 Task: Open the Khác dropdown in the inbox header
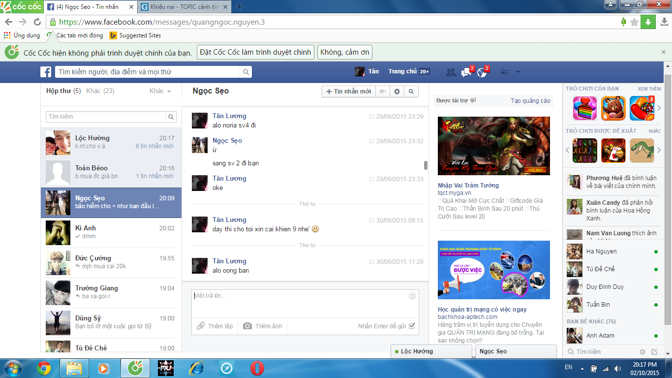click(160, 91)
